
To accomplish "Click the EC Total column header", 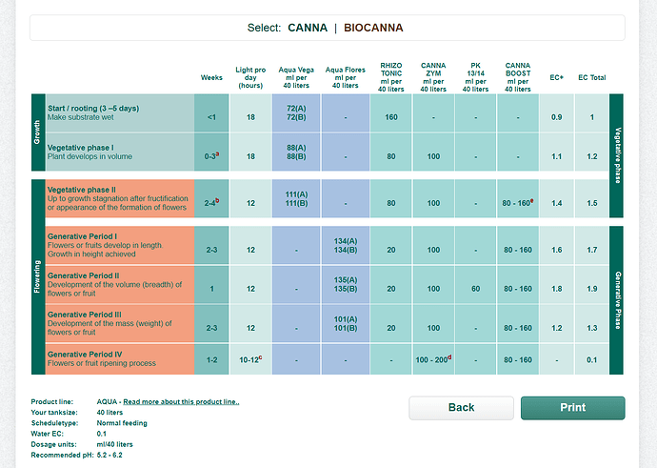I will pyautogui.click(x=592, y=77).
